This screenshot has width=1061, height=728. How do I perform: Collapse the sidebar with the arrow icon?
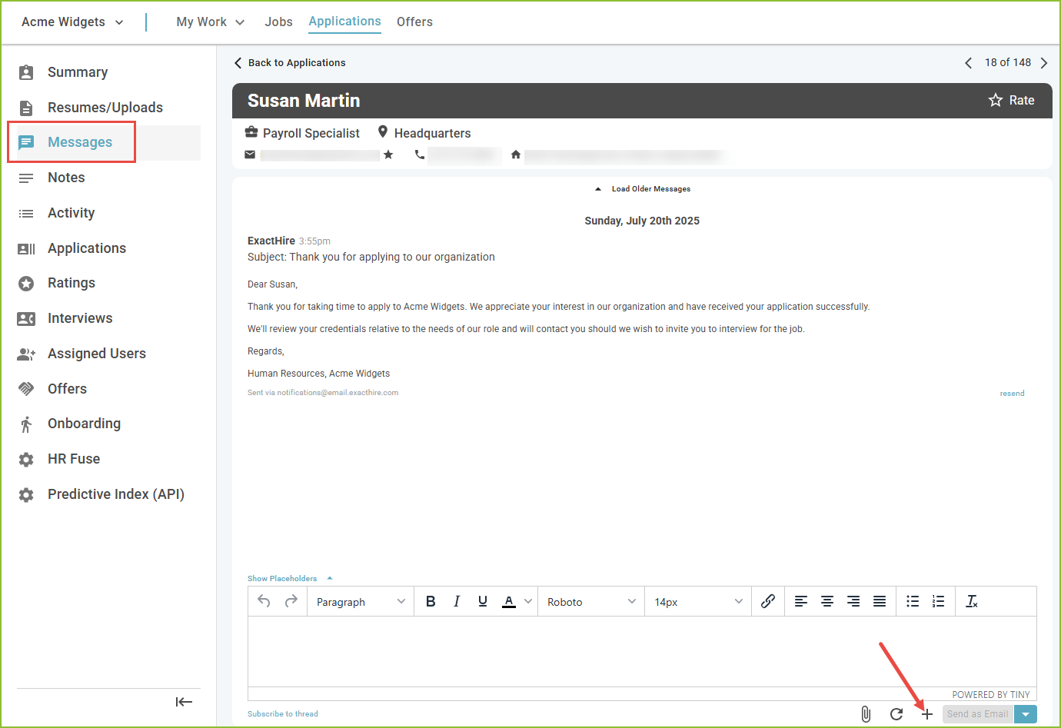pos(184,701)
